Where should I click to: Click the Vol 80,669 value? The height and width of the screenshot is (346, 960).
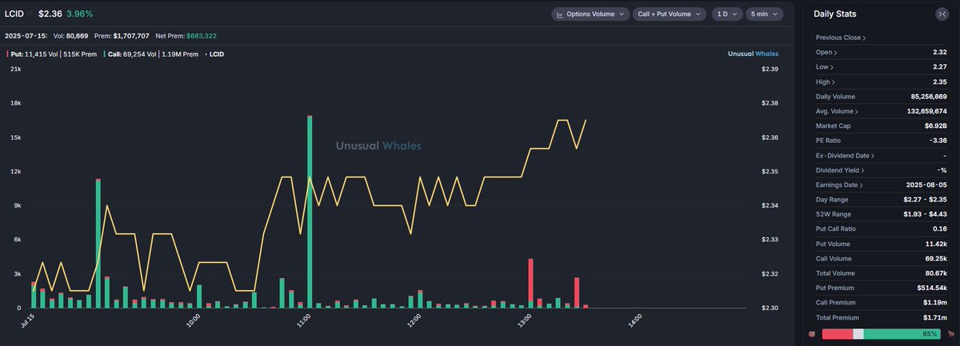[77, 36]
